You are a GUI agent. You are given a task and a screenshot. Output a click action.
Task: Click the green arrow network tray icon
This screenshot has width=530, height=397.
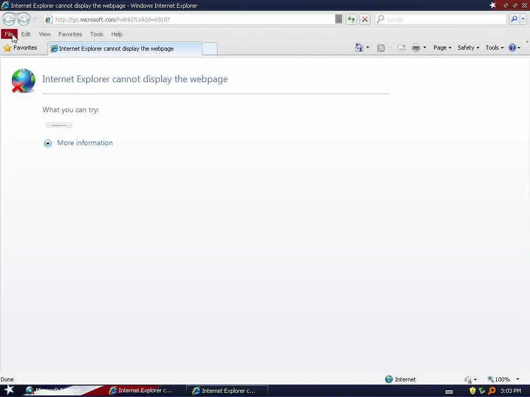(482, 391)
